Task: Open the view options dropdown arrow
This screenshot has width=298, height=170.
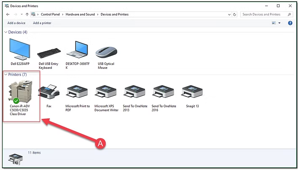Action: coord(279,23)
